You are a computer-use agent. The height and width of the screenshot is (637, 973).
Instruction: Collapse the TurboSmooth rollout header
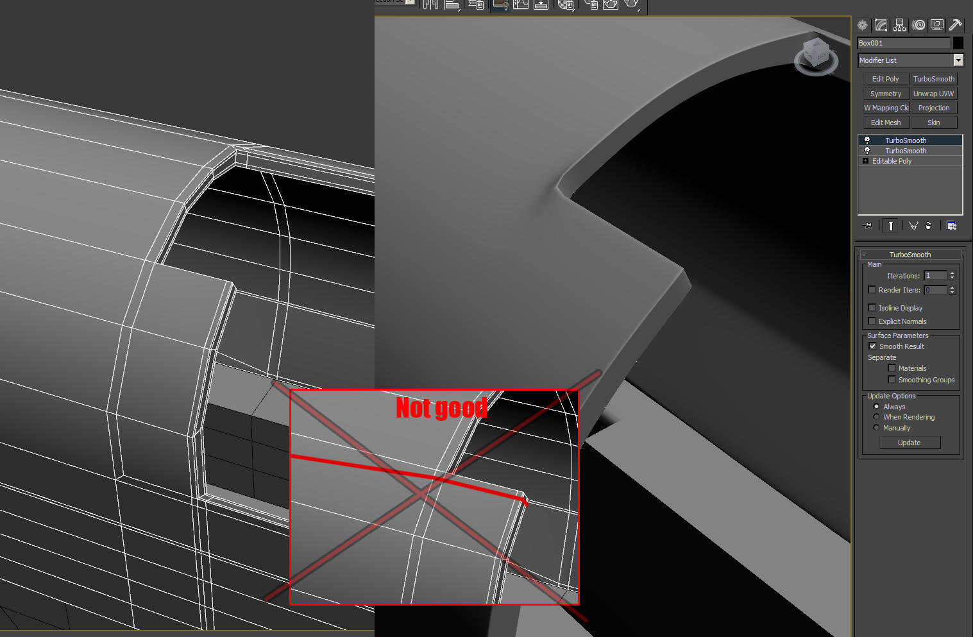pyautogui.click(x=910, y=255)
